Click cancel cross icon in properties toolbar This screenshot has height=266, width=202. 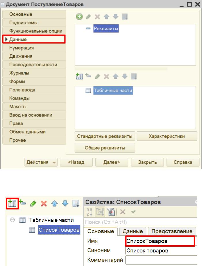123,212
